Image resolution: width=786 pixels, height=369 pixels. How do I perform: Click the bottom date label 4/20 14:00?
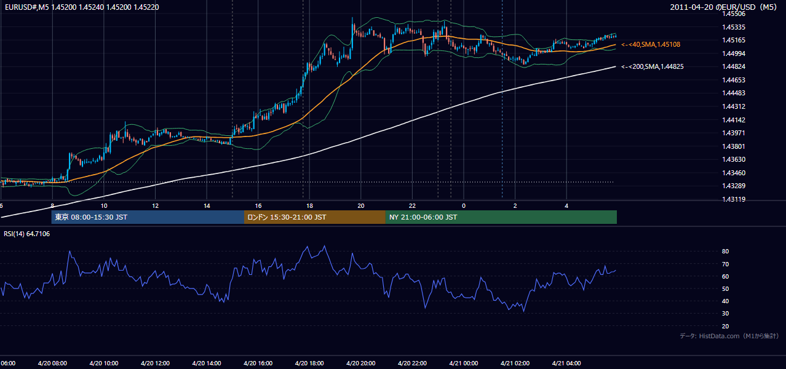pyautogui.click(x=206, y=363)
